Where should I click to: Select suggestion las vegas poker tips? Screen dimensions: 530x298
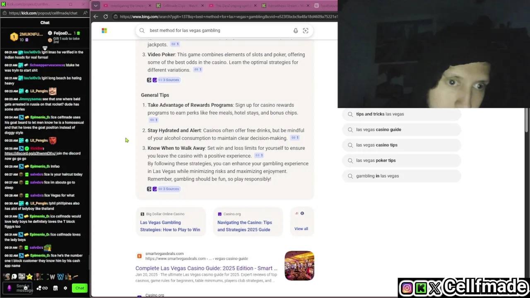coord(402,161)
